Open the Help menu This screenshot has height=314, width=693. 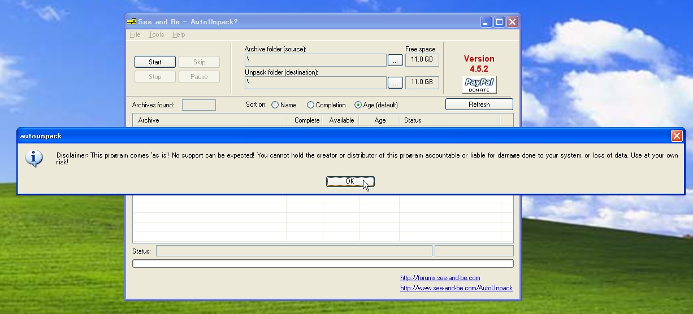click(179, 34)
